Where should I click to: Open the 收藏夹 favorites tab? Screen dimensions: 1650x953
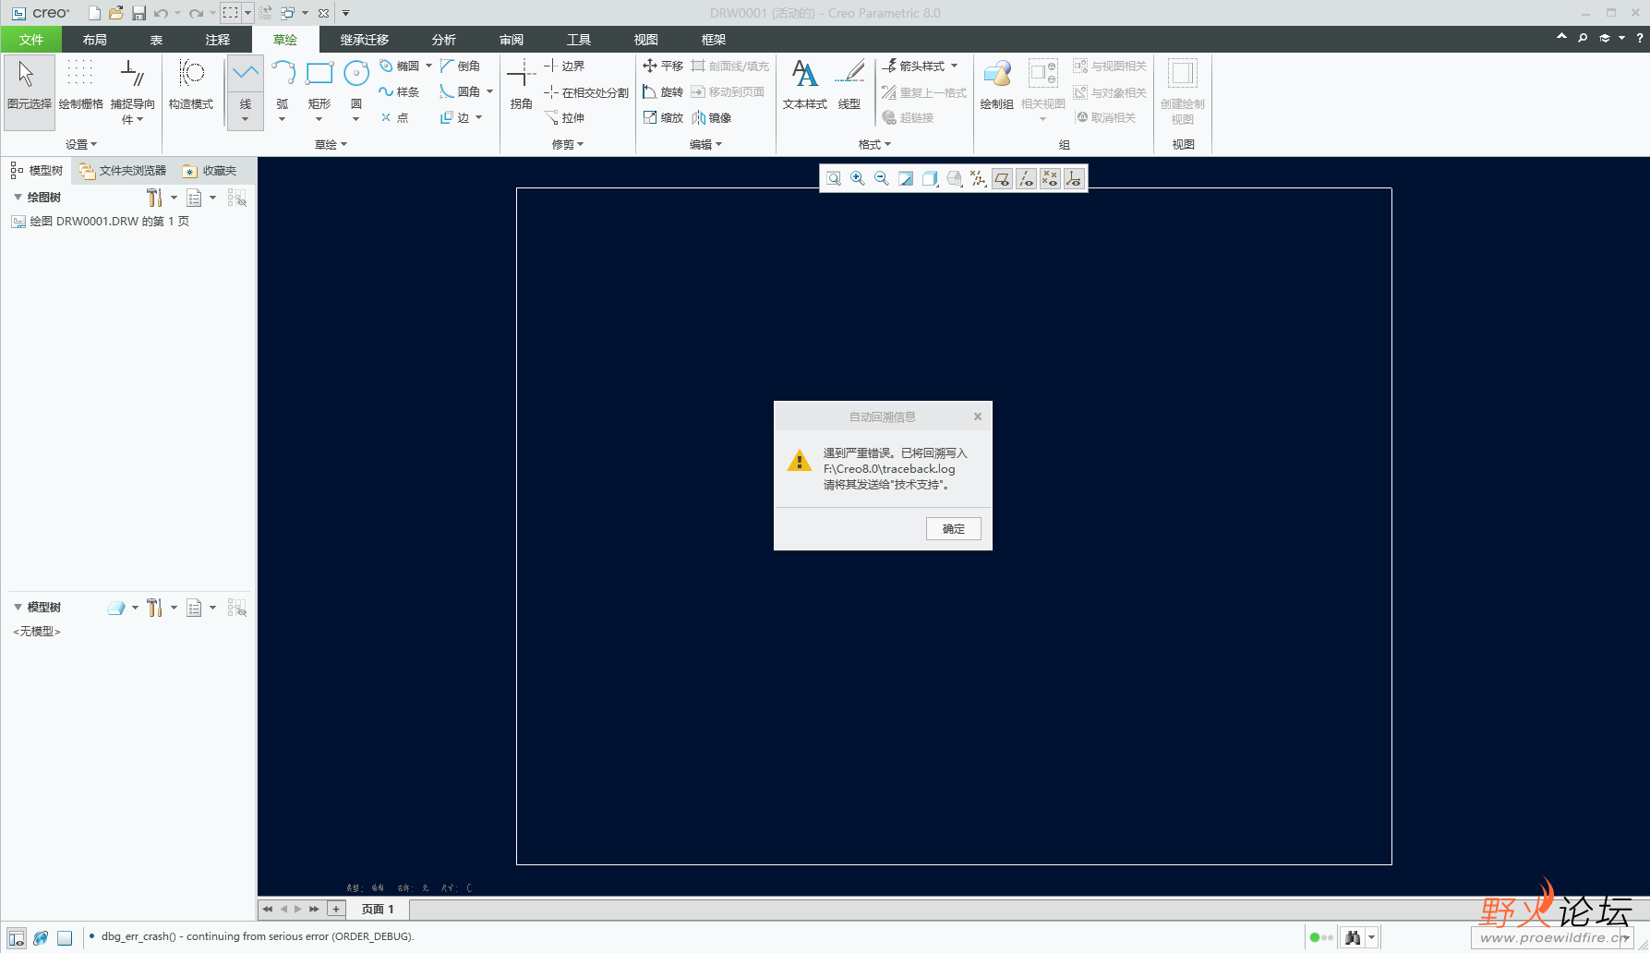coord(211,171)
